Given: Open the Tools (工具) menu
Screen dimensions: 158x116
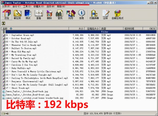Looking at the screenshot, I should [27, 6].
